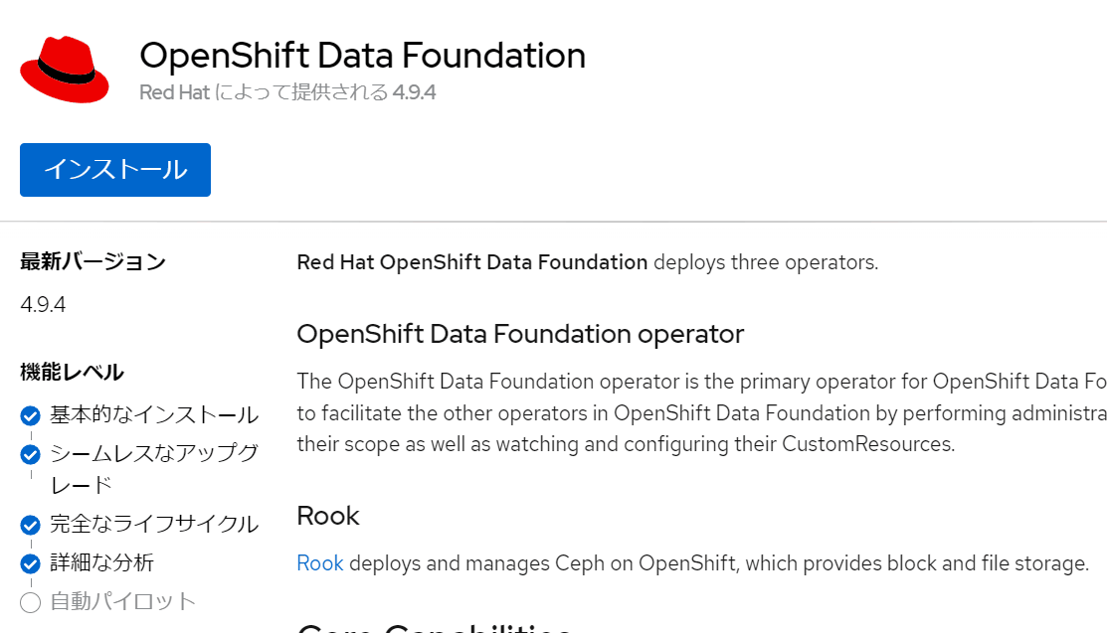Image resolution: width=1107 pixels, height=633 pixels.
Task: Select the 基本的なインストール label
Action: coord(154,414)
